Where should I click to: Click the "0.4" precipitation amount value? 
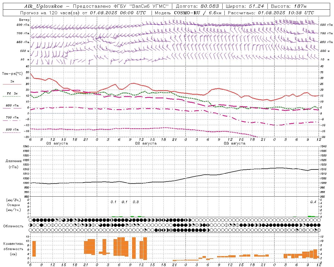(x=313, y=202)
